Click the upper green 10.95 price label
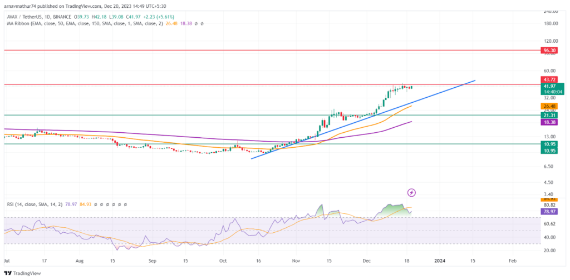Screen dimensions: 570x280 tap(549, 144)
